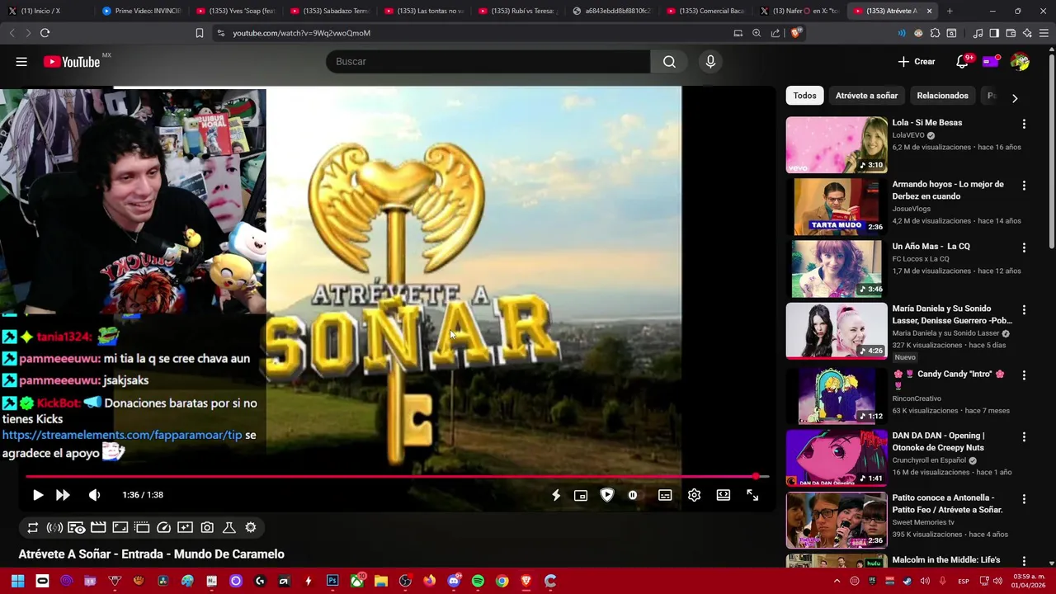The image size is (1056, 594).
Task: Show more filter chips with right arrow
Action: 1015,97
